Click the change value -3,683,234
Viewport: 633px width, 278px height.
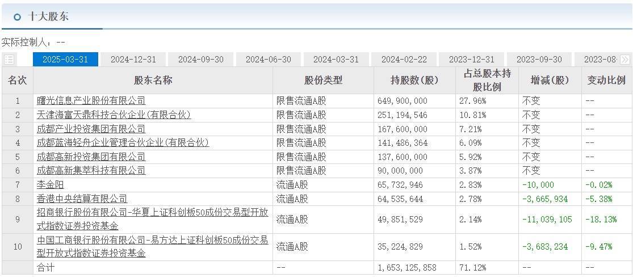pos(545,247)
